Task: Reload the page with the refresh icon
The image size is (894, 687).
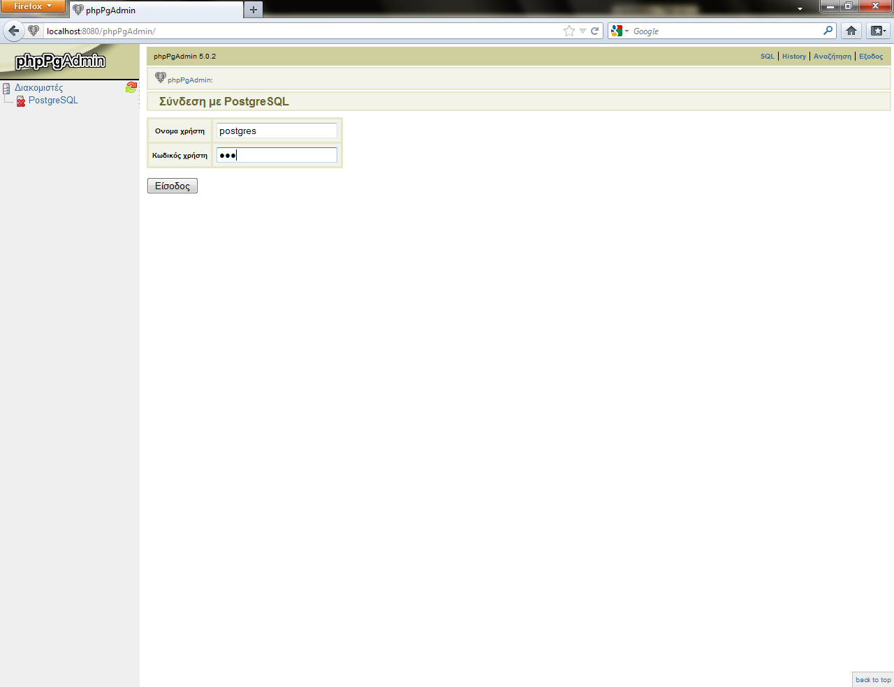Action: tap(595, 31)
